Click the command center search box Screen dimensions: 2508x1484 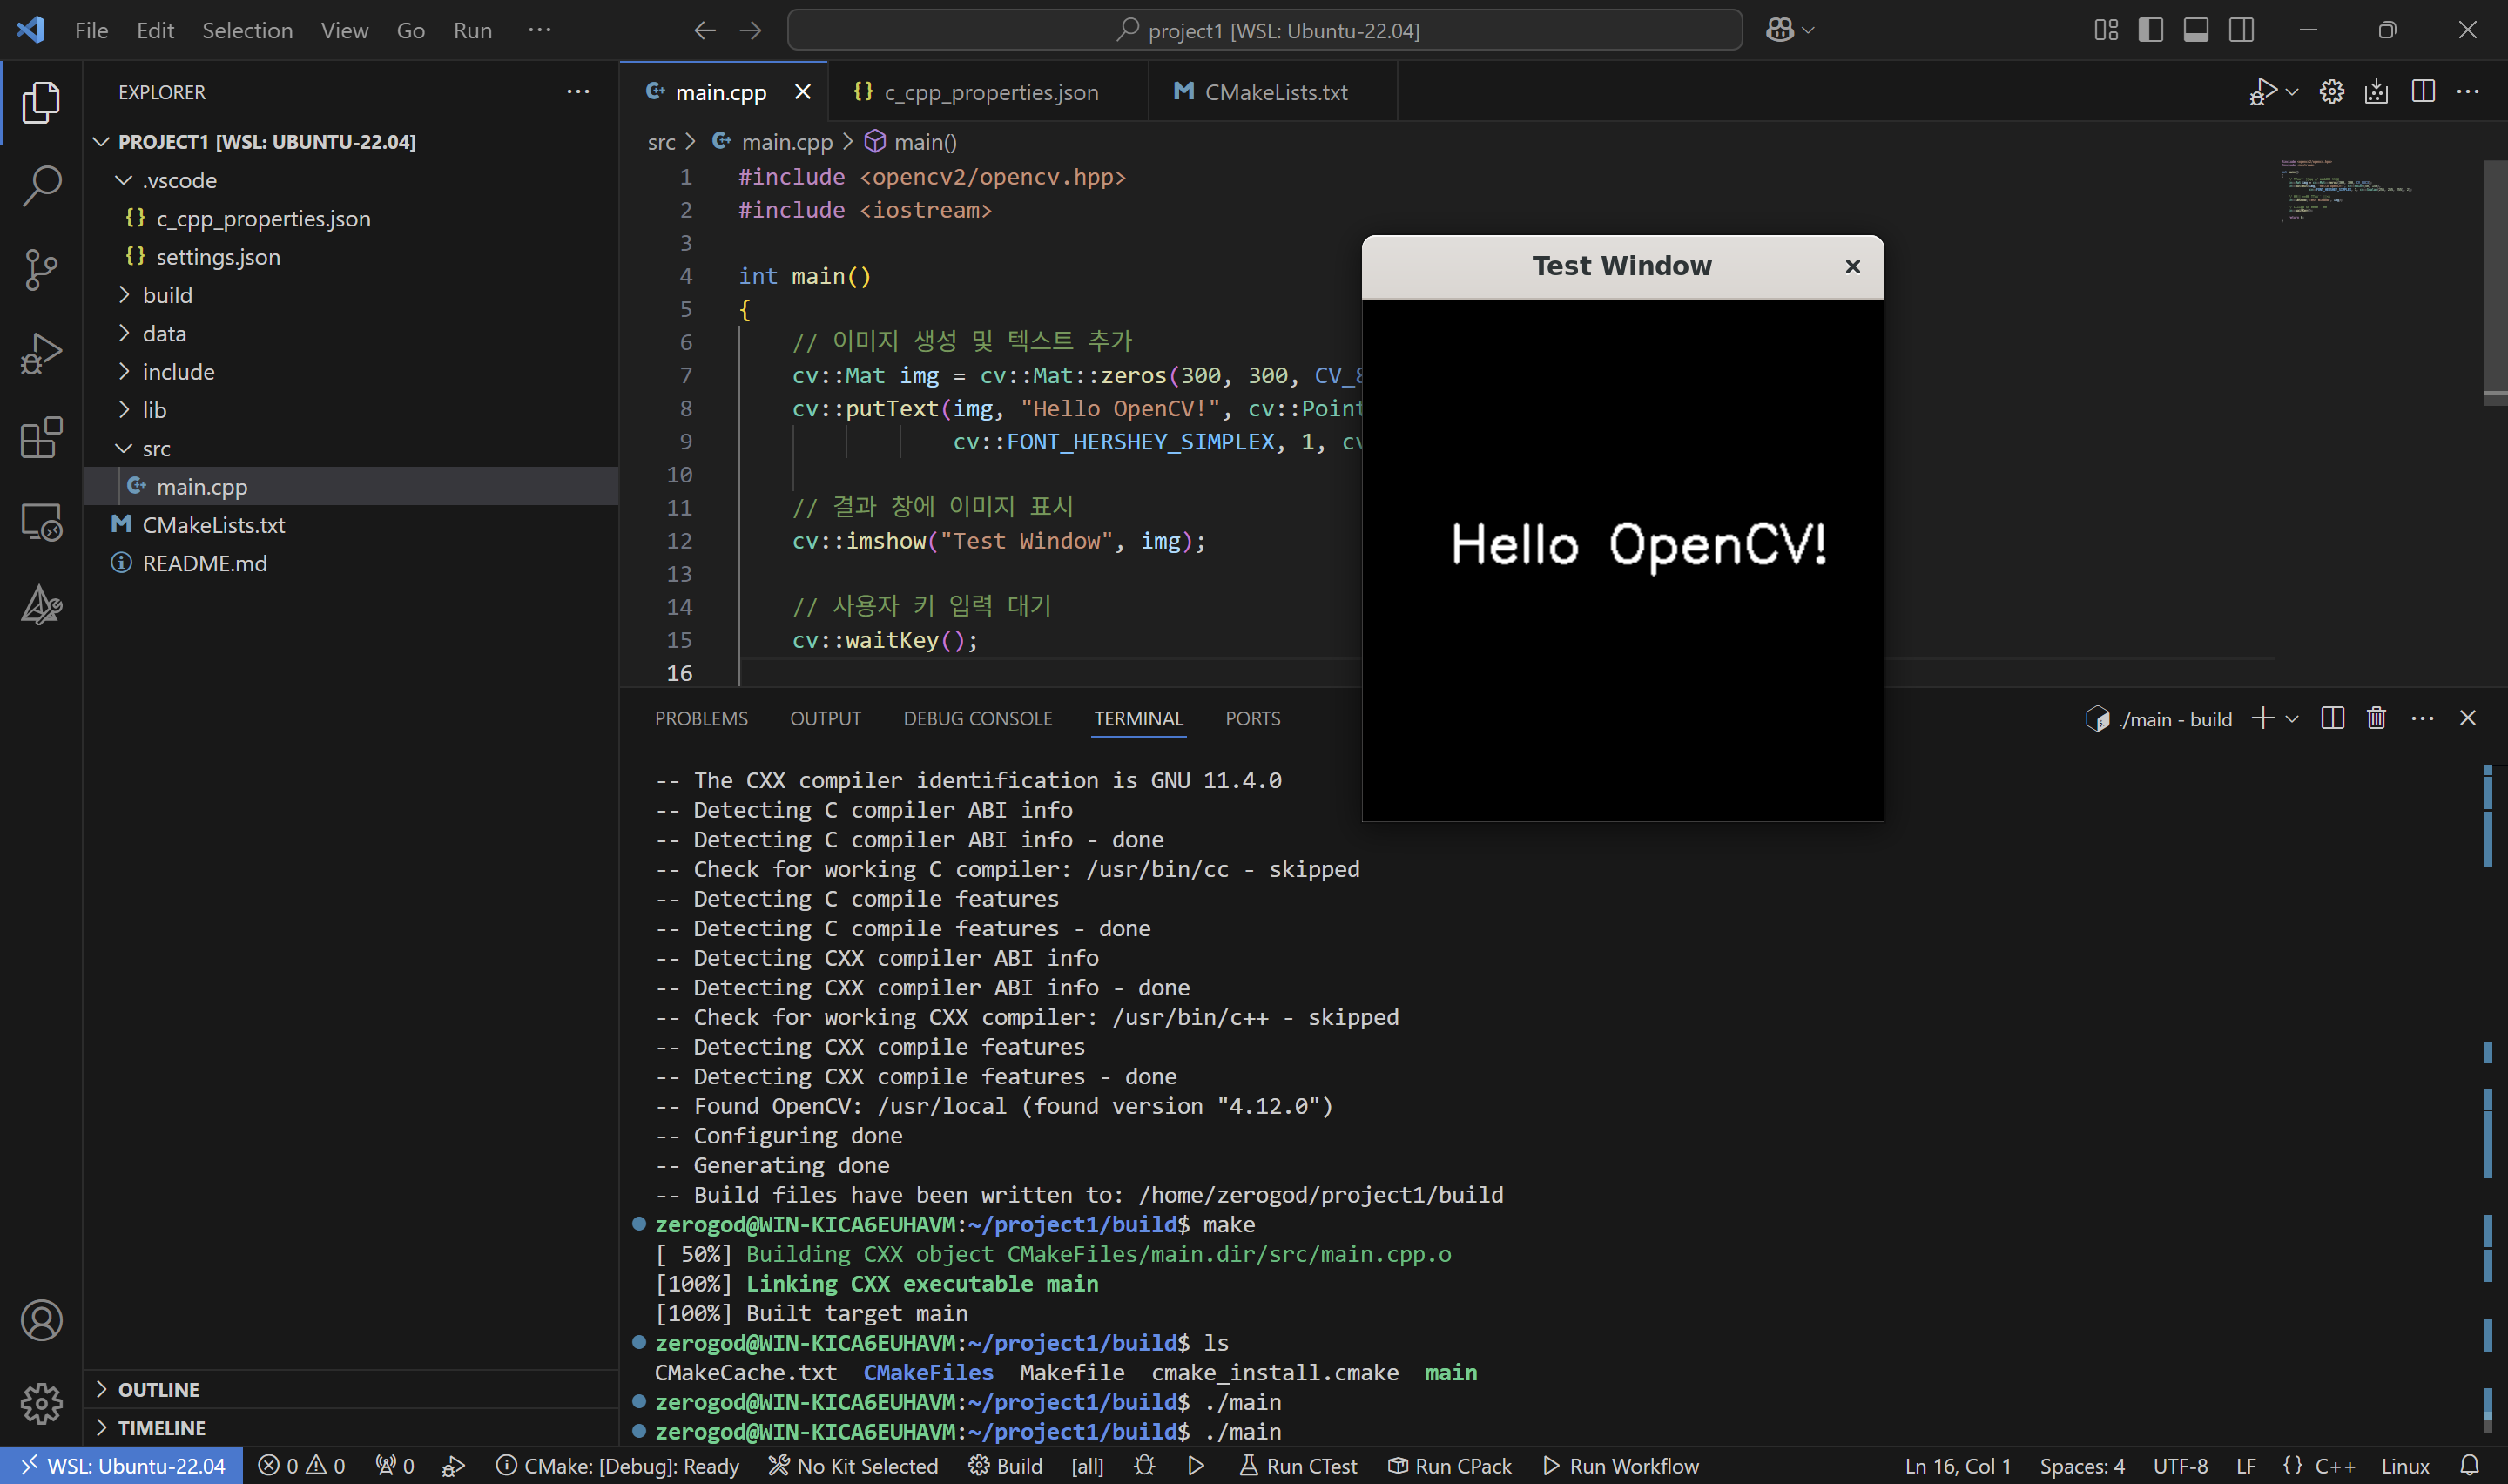1264,30
